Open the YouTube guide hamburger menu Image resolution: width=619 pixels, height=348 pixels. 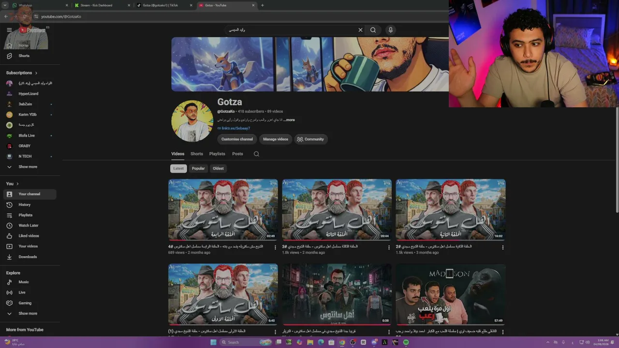[9, 30]
